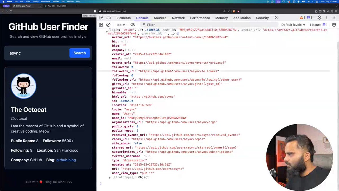Image resolution: width=339 pixels, height=191 pixels.
Task: Open a new browser tab with plus
Action: pos(77,6)
